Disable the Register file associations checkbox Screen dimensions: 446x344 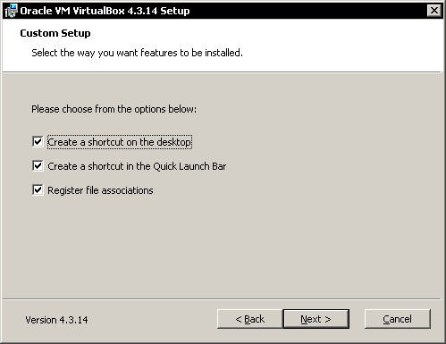[38, 190]
